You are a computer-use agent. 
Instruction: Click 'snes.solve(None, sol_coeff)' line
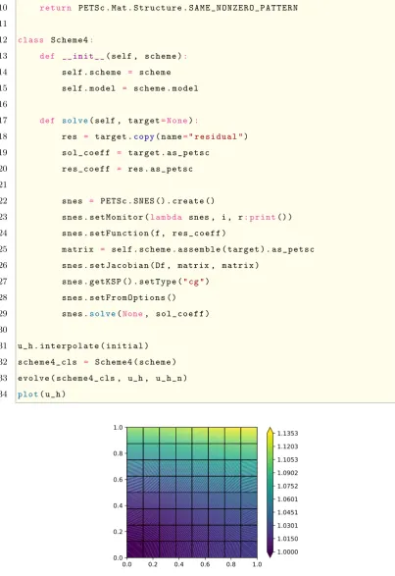coord(135,314)
